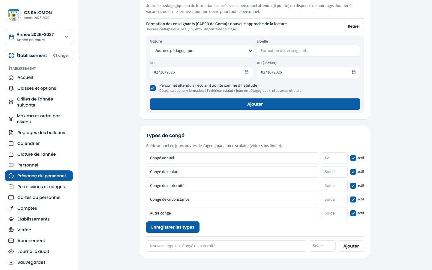Screen dimensions: 432x270
Task: Open the date picker icon in the Au (inclus) field
Action: pyautogui.click(x=354, y=72)
